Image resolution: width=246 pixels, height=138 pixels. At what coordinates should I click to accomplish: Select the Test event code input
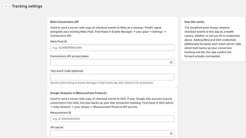112,77
